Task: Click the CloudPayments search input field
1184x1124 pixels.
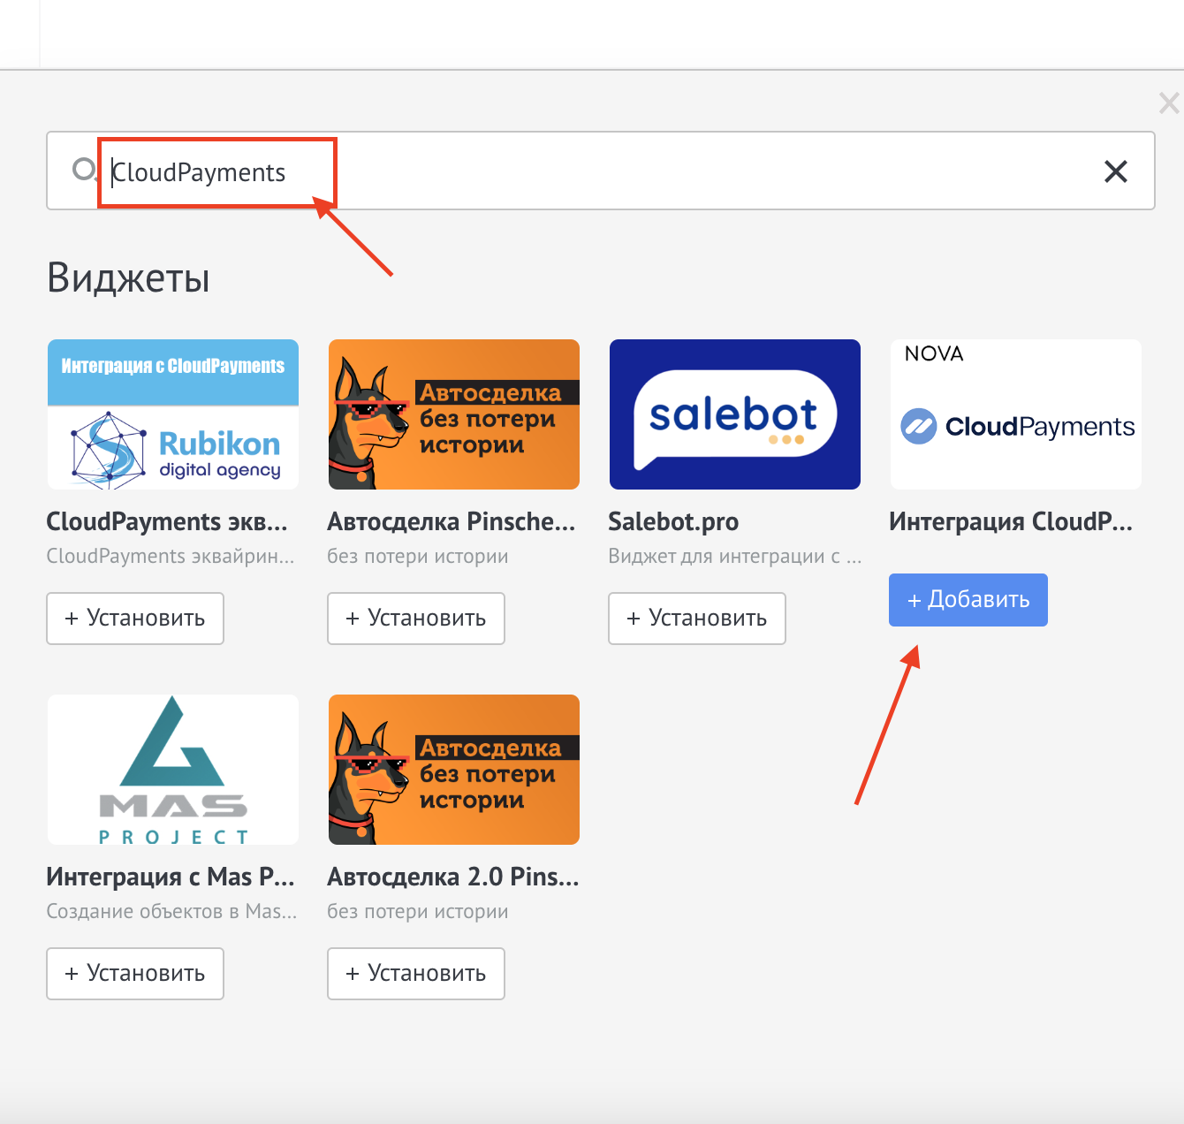Action: coord(619,171)
